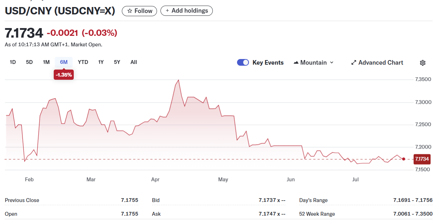Click the current price dot on chart line
440x221 pixels.
403,159
